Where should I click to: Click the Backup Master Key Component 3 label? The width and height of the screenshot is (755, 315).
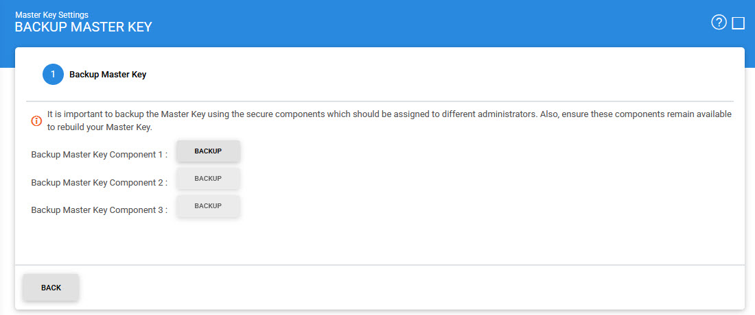[100, 210]
